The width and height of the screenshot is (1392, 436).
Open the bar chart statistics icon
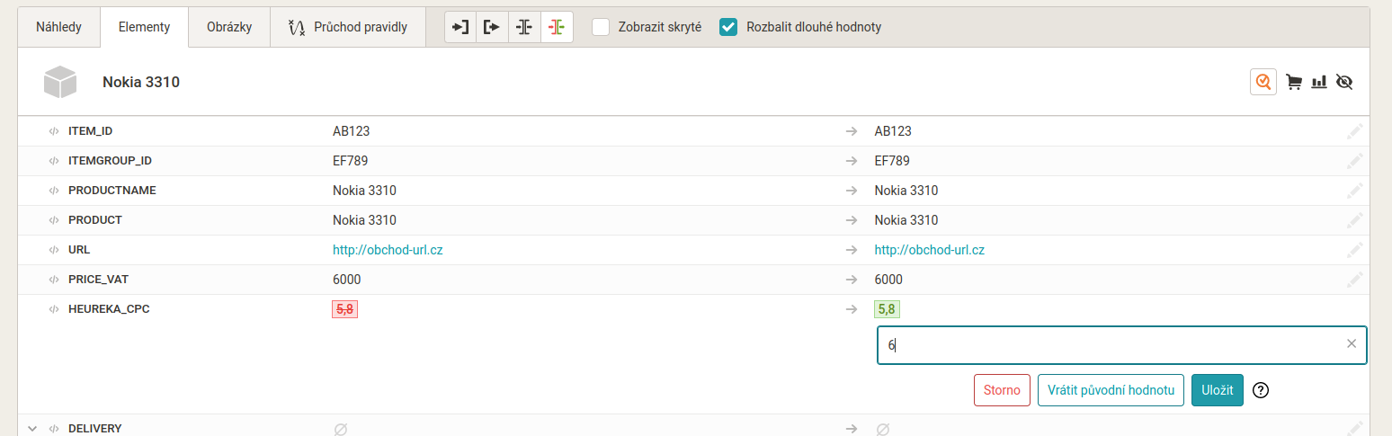[1319, 83]
